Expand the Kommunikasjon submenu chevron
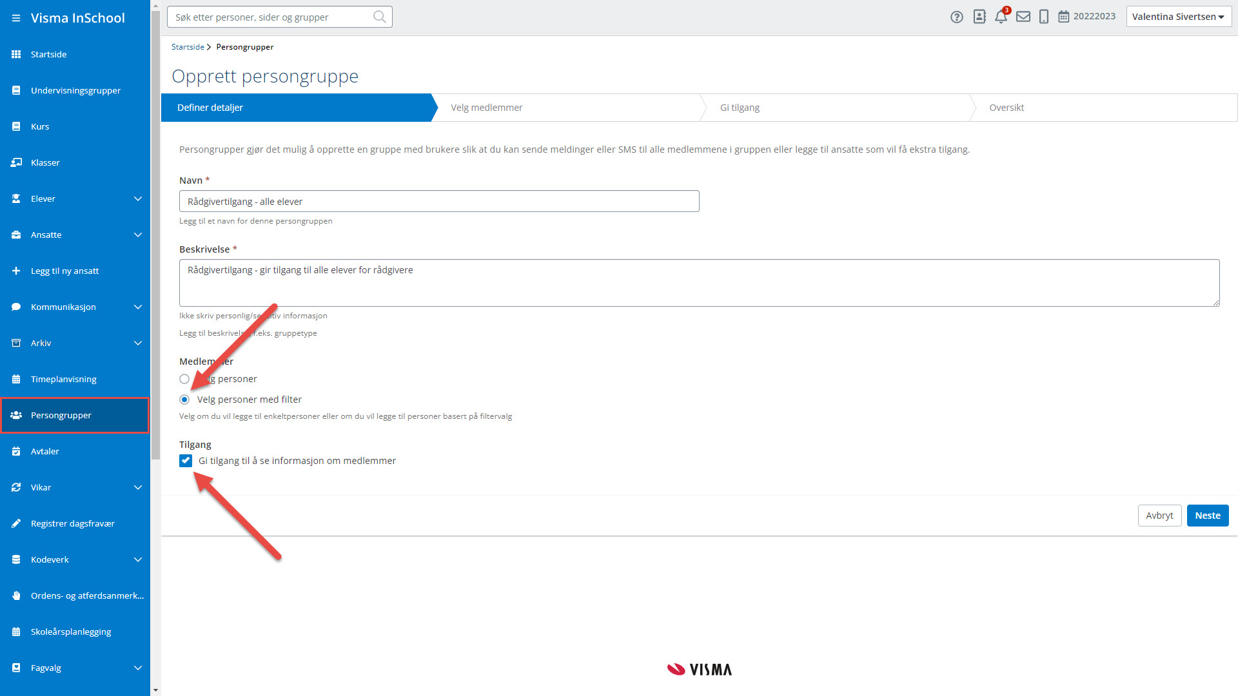1238x696 pixels. coord(138,307)
